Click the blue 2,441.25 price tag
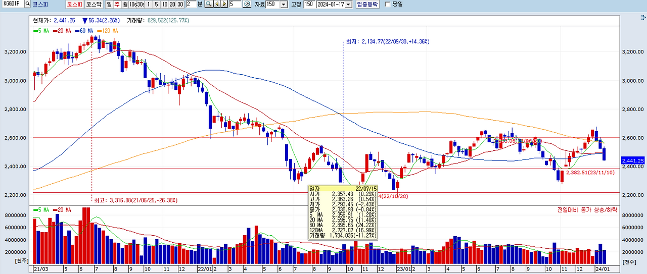The height and width of the screenshot is (274, 647). (633, 160)
